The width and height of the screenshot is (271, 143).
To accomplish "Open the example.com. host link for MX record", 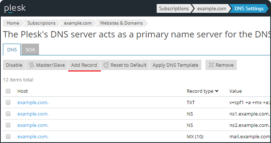I will (x=33, y=136).
